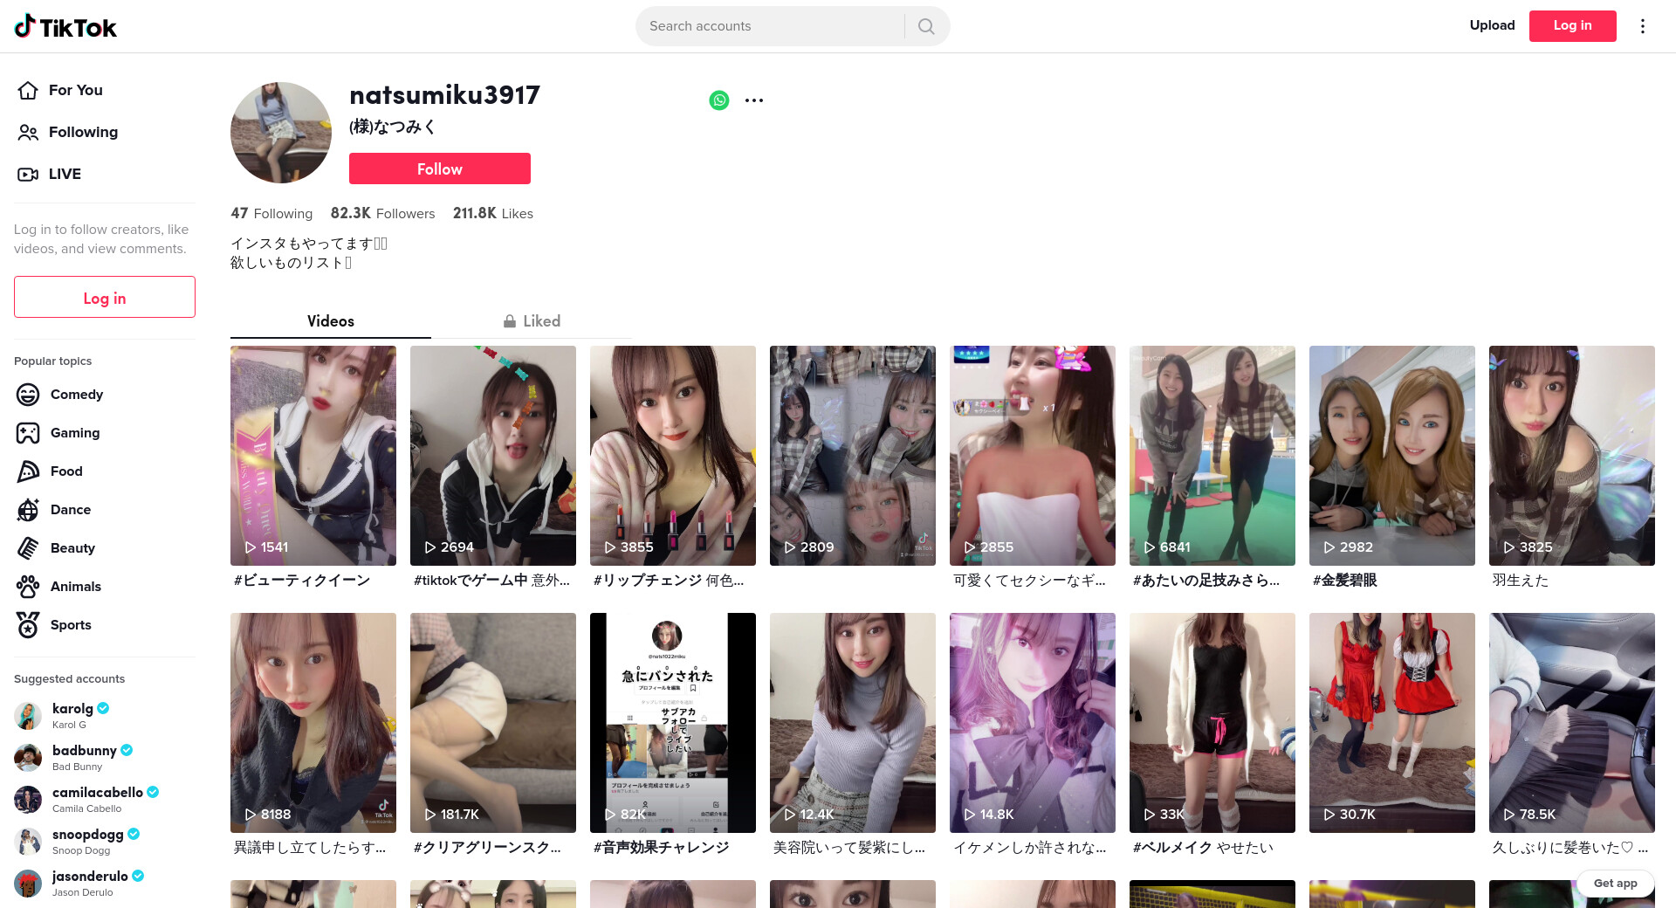Click the sidebar Log in button

pos(105,298)
